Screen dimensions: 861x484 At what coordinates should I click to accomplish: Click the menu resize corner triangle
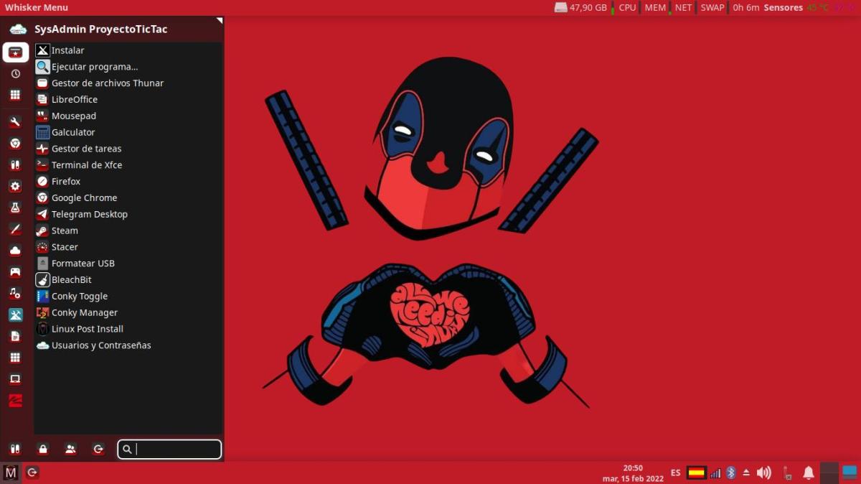(x=220, y=21)
